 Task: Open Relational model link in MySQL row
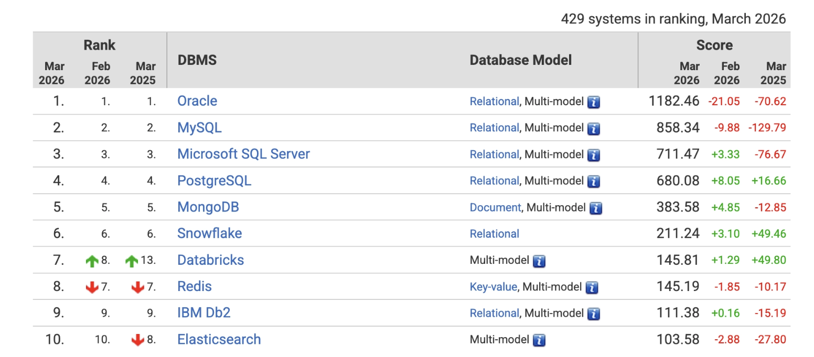coord(494,128)
